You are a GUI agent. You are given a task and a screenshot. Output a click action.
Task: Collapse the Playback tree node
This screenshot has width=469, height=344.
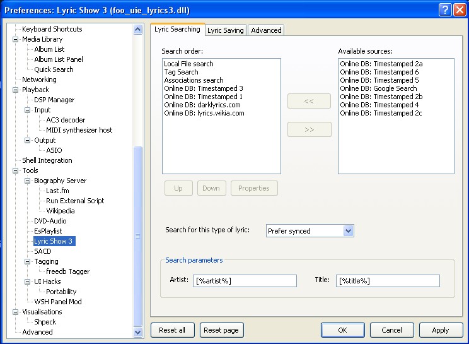16,90
